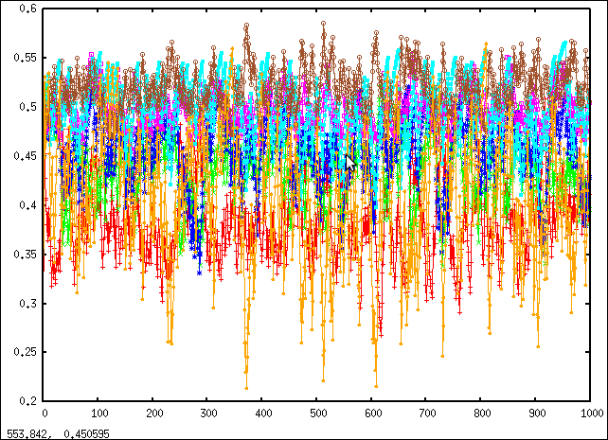Click the 0.2 label at y-axis bottom
Screen dimensions: 608x440
[28, 401]
